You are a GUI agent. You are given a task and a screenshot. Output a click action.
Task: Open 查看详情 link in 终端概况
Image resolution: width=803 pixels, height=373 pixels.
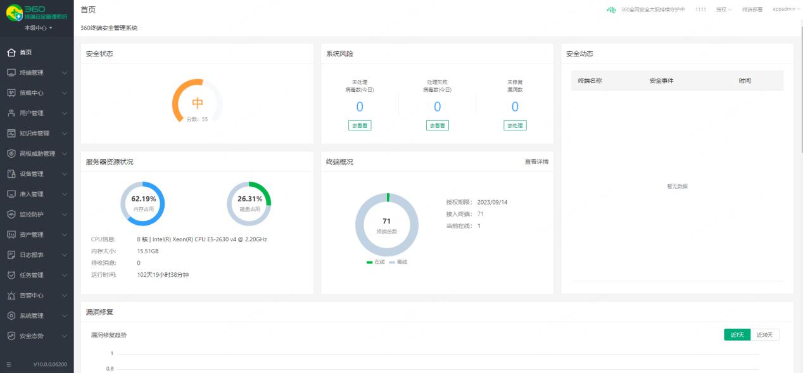[536, 162]
